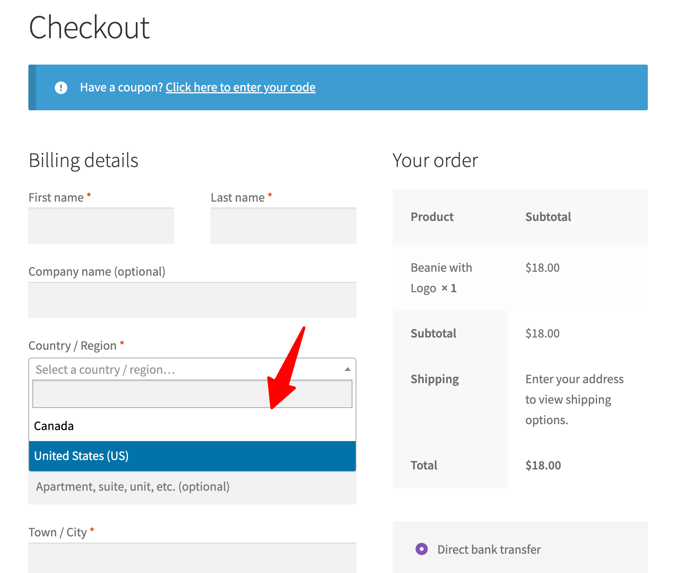
Task: Choose United States (US) option
Action: [x=82, y=456]
